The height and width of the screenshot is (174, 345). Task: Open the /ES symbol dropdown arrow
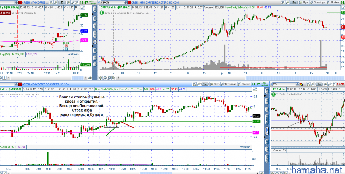pyautogui.click(x=298, y=84)
